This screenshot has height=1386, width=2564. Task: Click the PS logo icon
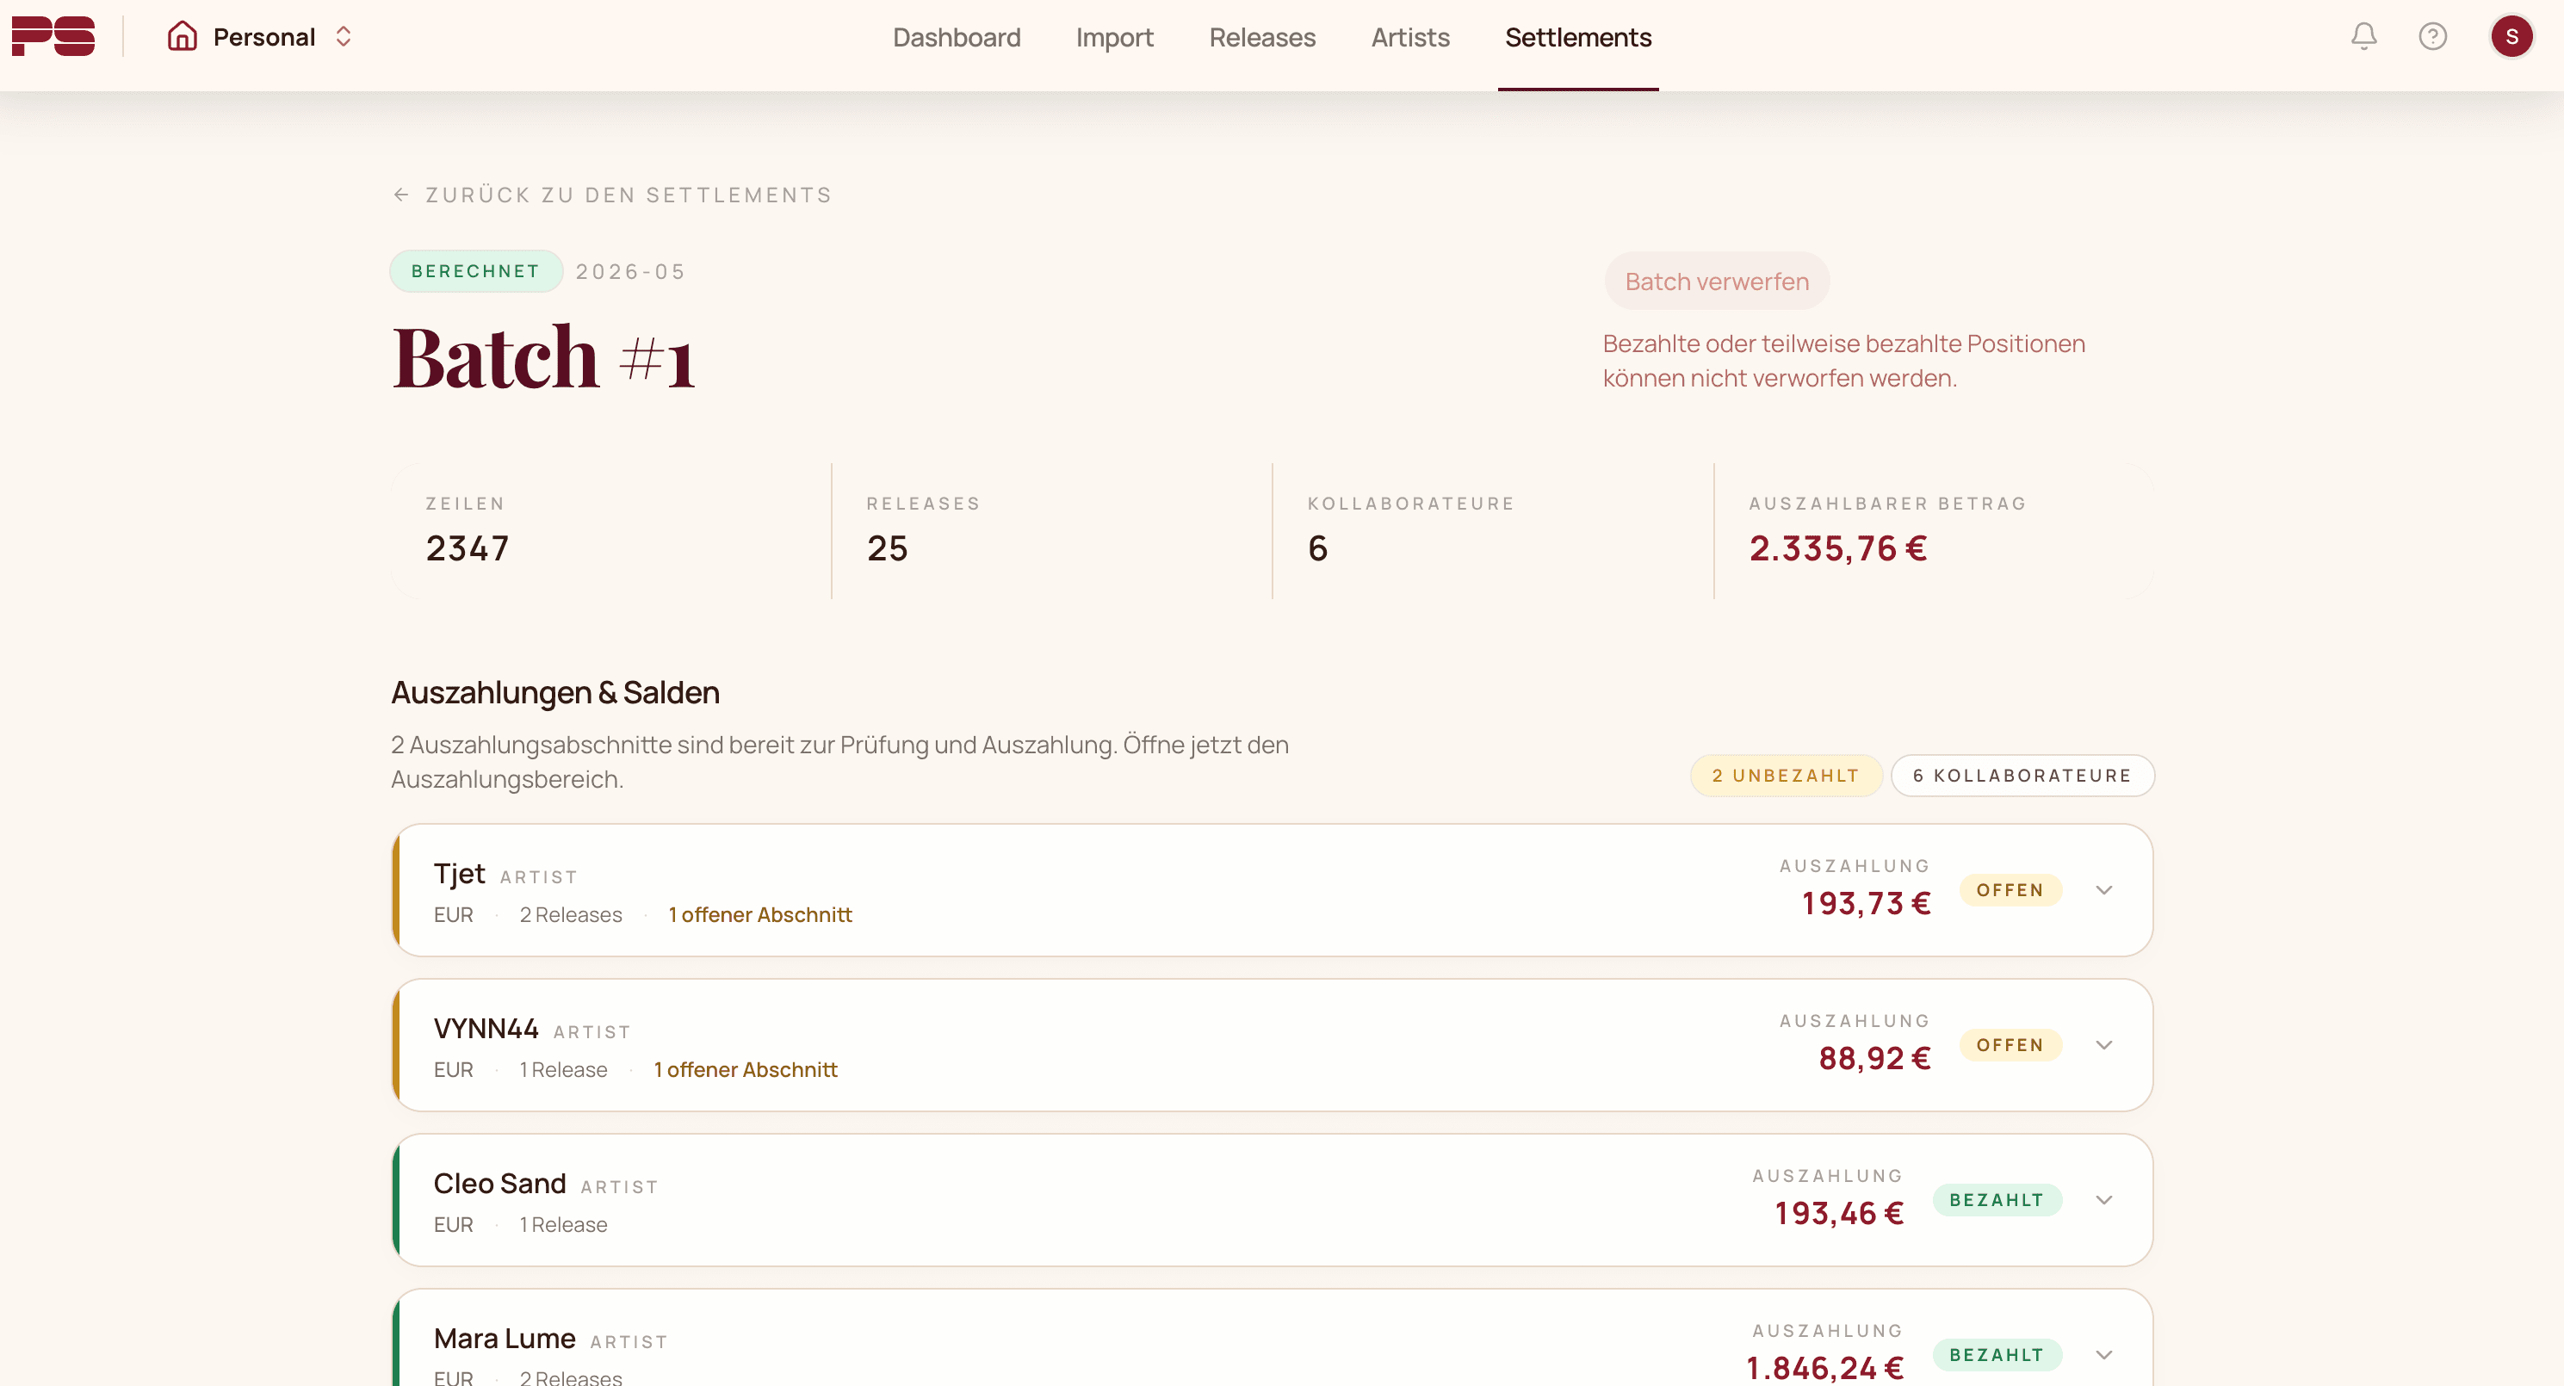click(x=53, y=37)
